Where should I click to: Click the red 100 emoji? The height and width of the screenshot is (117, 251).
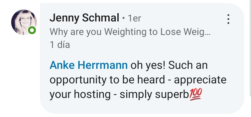[196, 94]
